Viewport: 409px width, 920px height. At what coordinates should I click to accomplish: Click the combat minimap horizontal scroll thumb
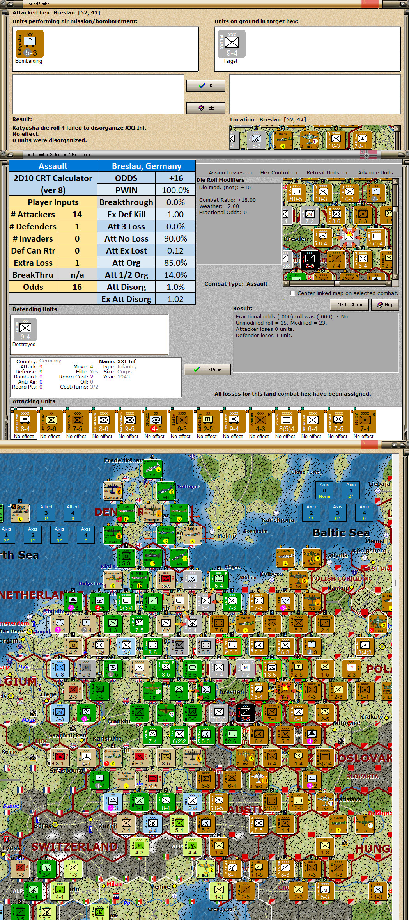pos(337,284)
